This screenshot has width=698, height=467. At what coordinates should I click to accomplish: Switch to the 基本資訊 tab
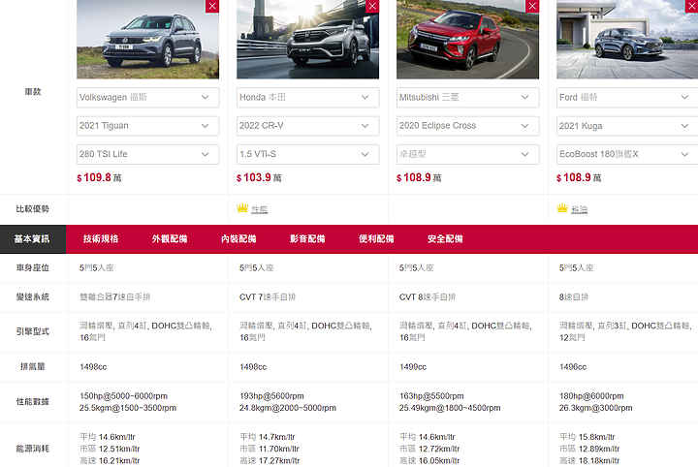click(33, 239)
